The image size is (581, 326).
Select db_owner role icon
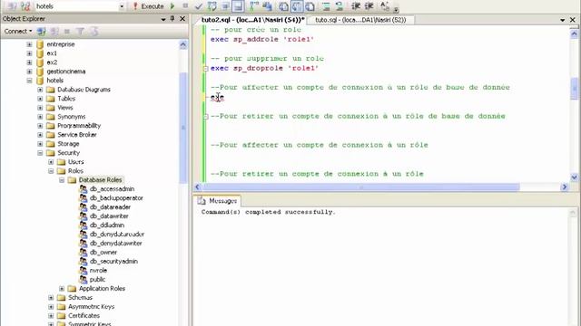(84, 253)
